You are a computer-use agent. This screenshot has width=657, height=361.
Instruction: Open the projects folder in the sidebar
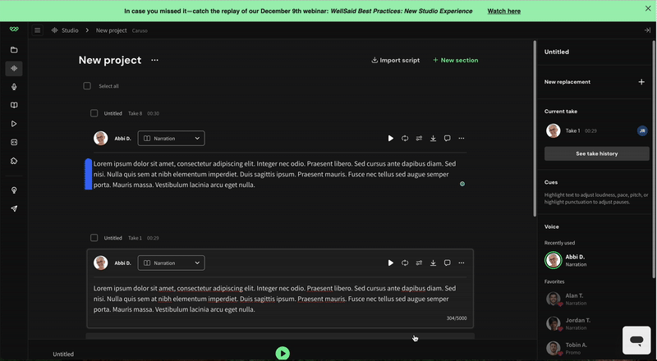point(14,50)
